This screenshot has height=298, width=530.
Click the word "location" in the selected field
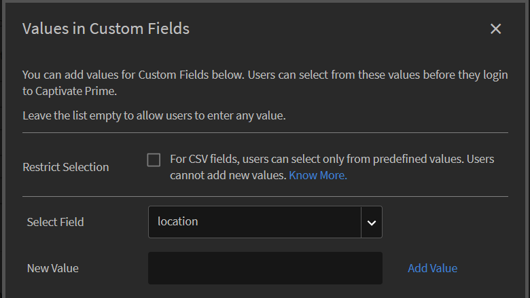coord(178,221)
